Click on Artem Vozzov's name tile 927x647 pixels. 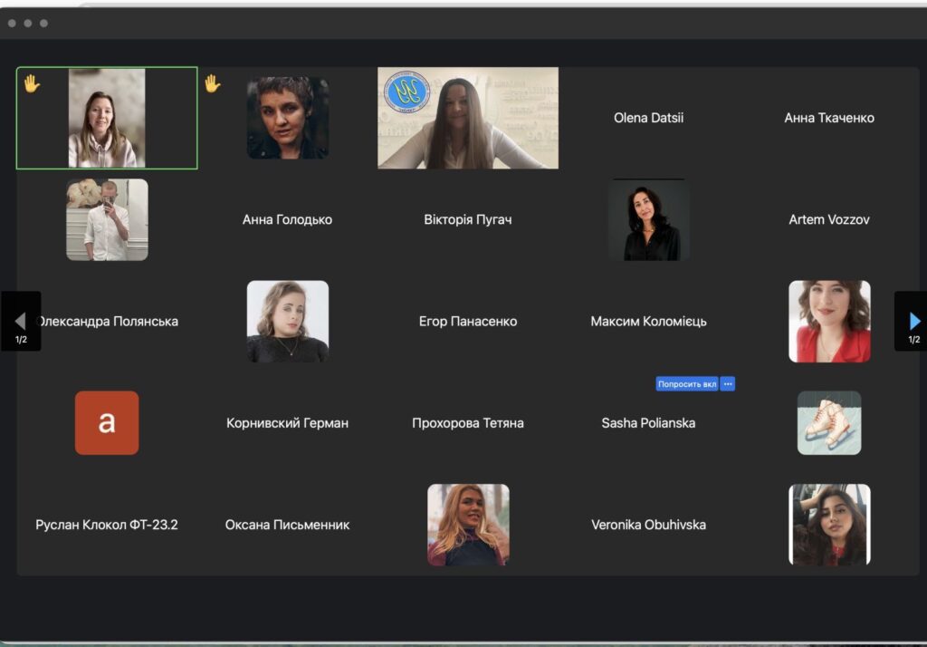[828, 219]
